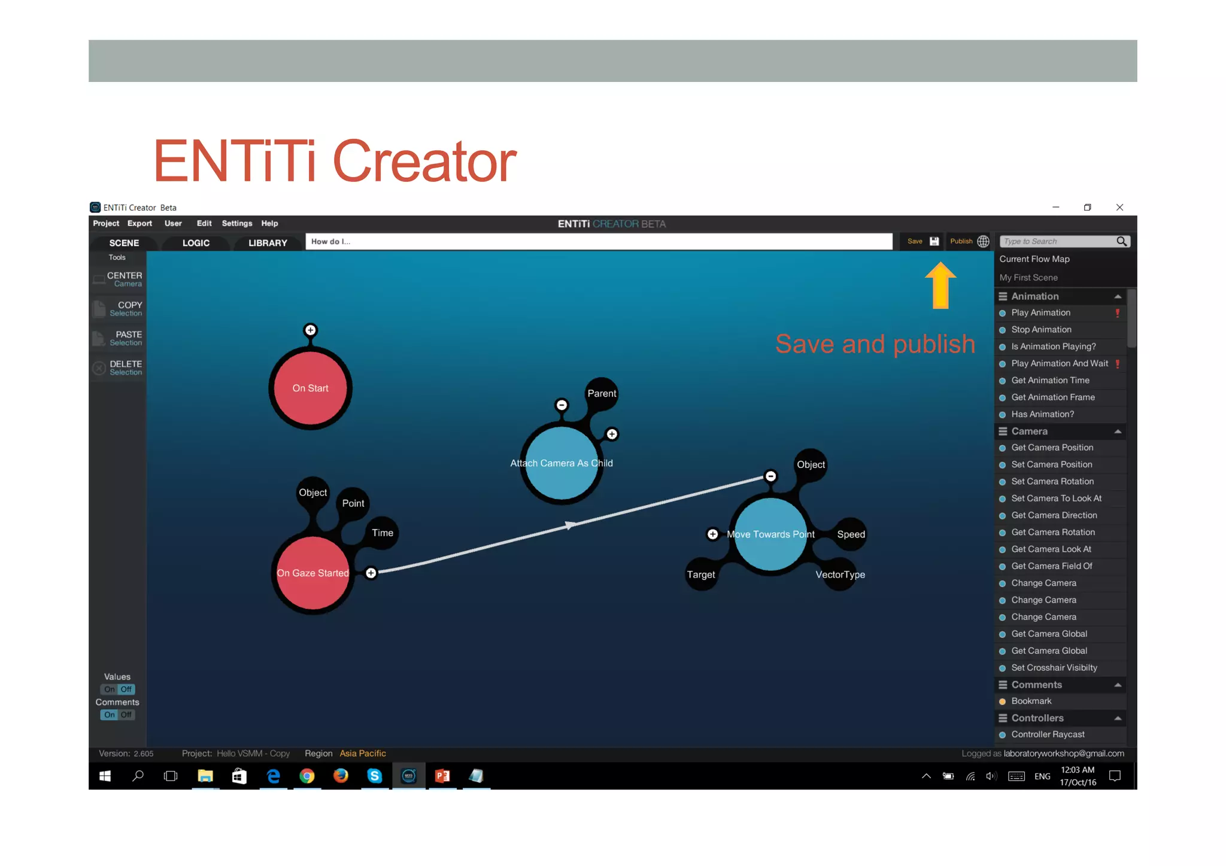Click the plus output on On Gaze Started
The width and height of the screenshot is (1226, 866).
point(371,573)
